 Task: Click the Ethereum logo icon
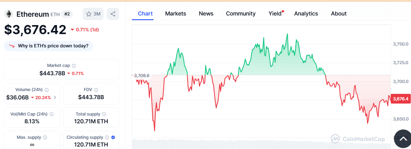tap(8, 14)
